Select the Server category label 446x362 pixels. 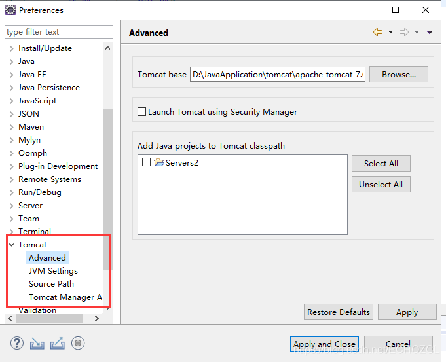click(30, 206)
